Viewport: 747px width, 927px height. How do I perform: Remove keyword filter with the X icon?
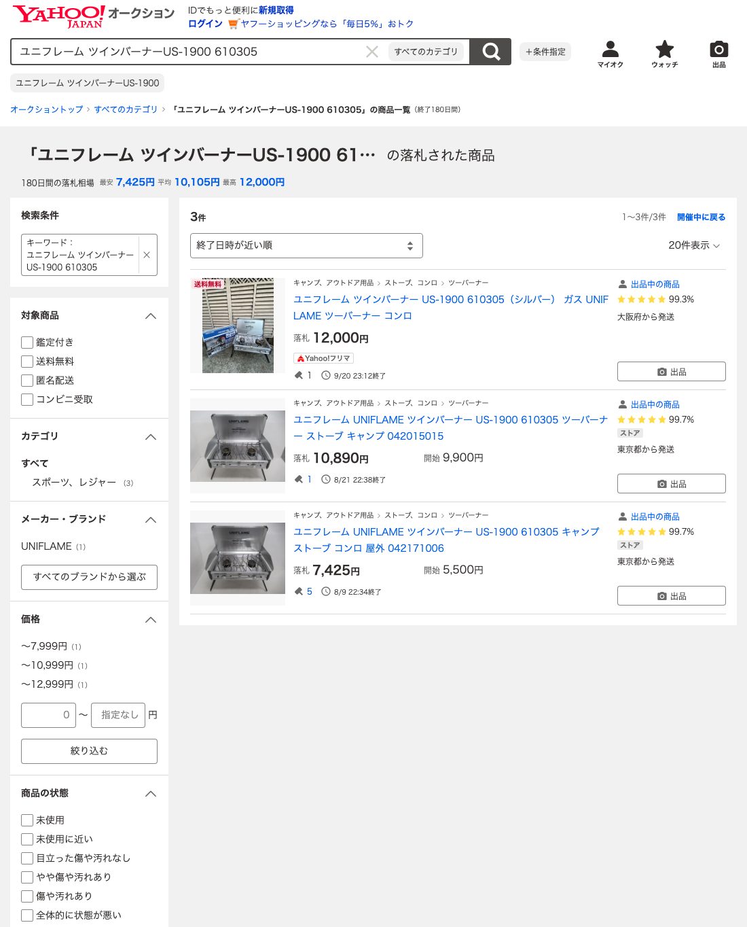coord(147,255)
